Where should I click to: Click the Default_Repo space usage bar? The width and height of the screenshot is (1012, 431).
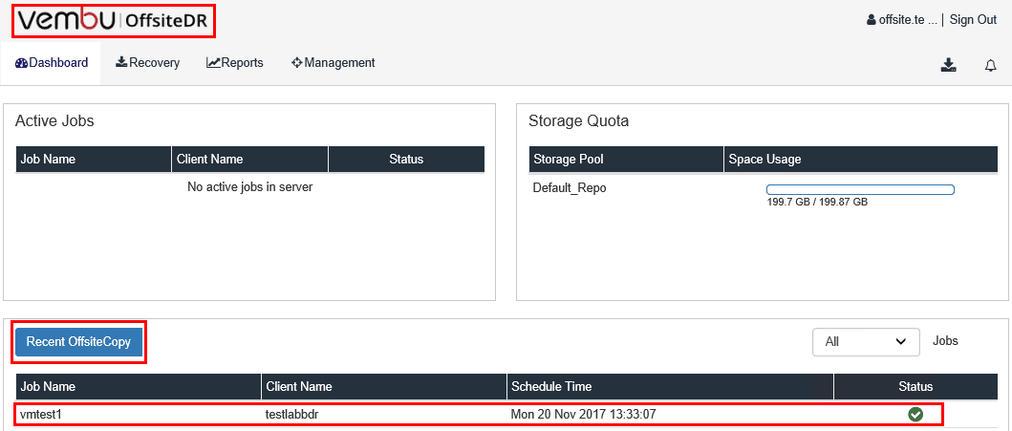pyautogui.click(x=860, y=189)
